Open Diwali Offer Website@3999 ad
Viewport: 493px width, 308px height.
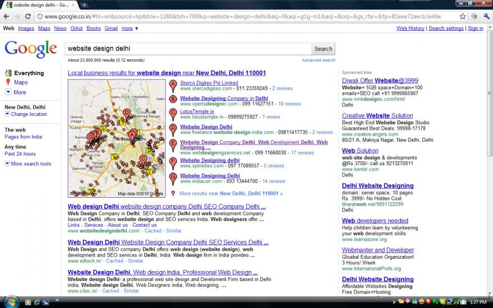[380, 81]
